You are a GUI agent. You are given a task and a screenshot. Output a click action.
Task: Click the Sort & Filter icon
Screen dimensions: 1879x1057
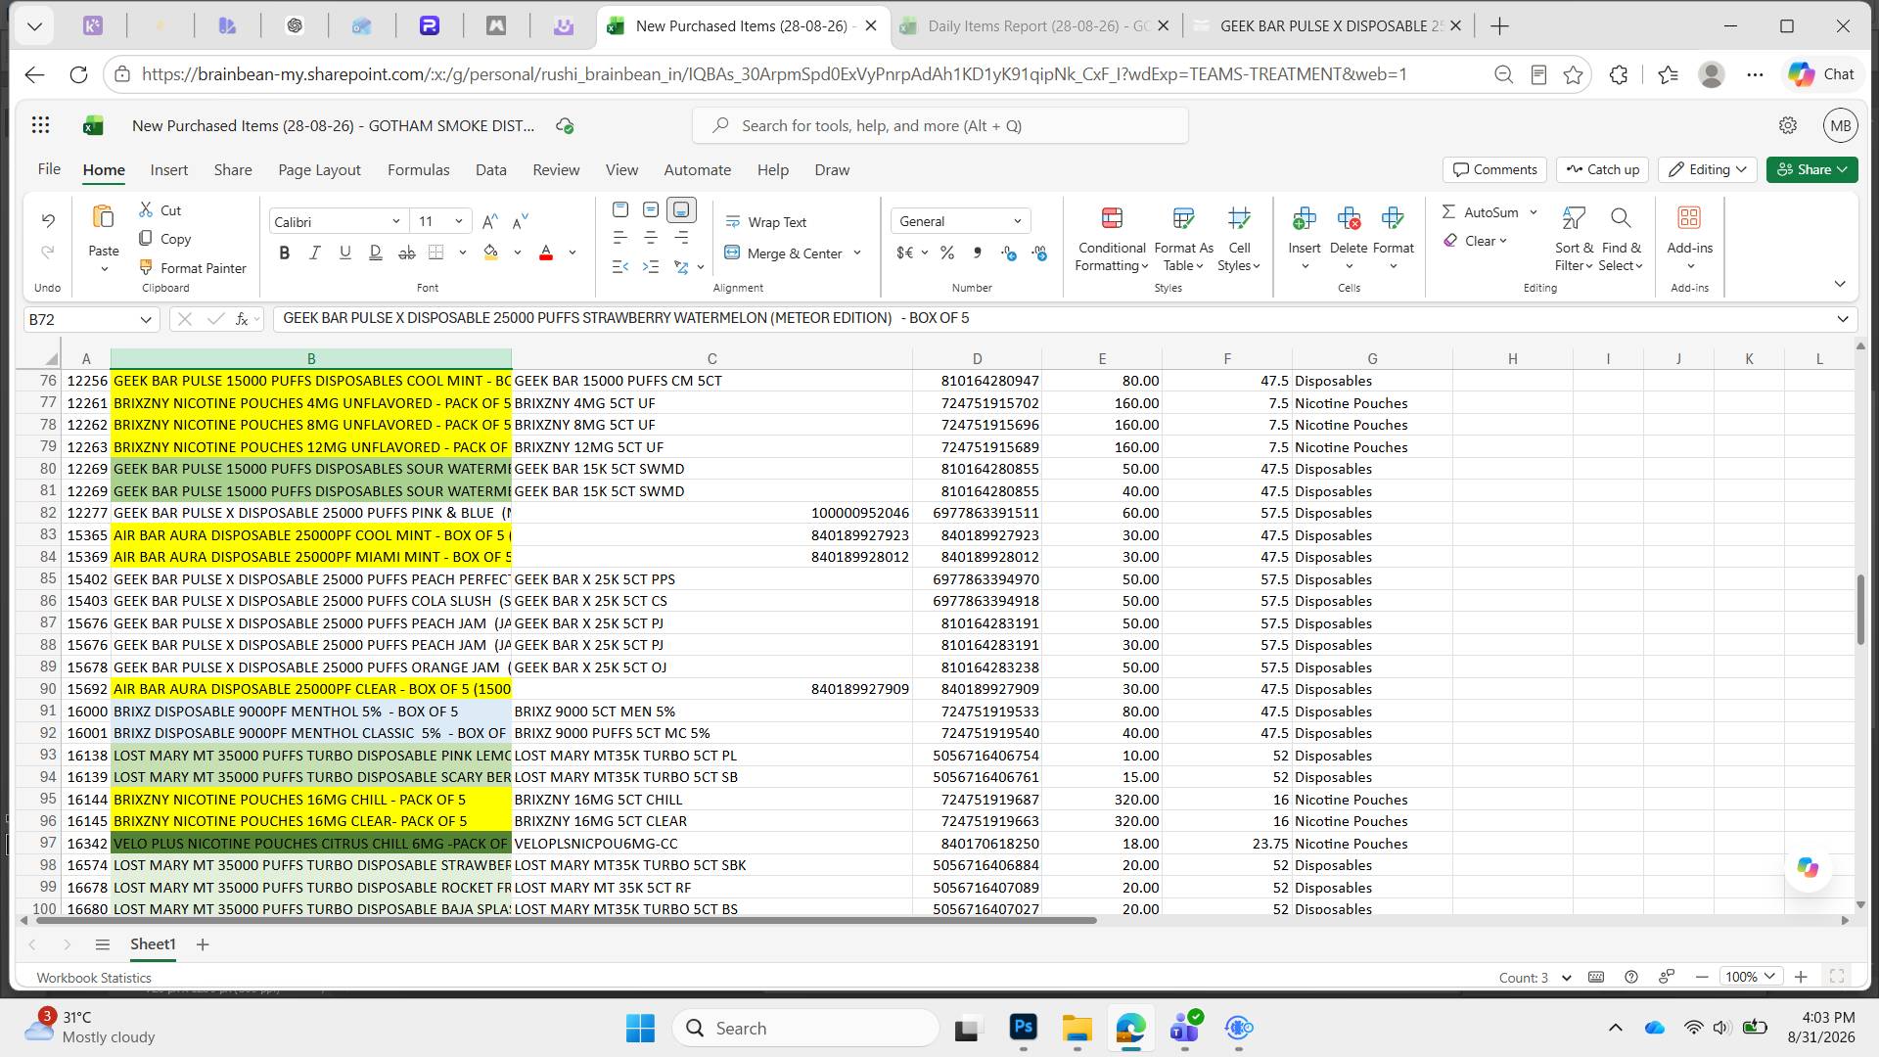1573,218
